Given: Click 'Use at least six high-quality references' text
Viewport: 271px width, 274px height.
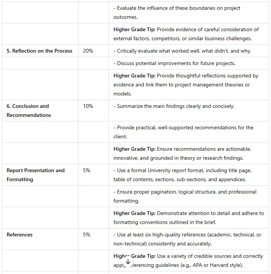Looking at the screenshot, I should [187, 239].
